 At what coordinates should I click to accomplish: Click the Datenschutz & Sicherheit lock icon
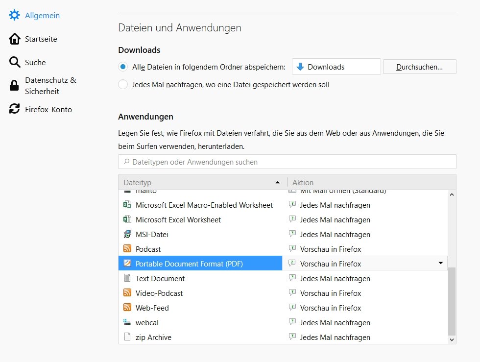point(15,86)
